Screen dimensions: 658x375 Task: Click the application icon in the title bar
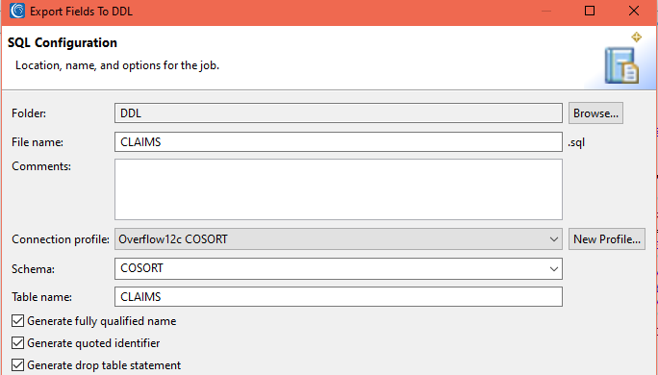[x=17, y=11]
